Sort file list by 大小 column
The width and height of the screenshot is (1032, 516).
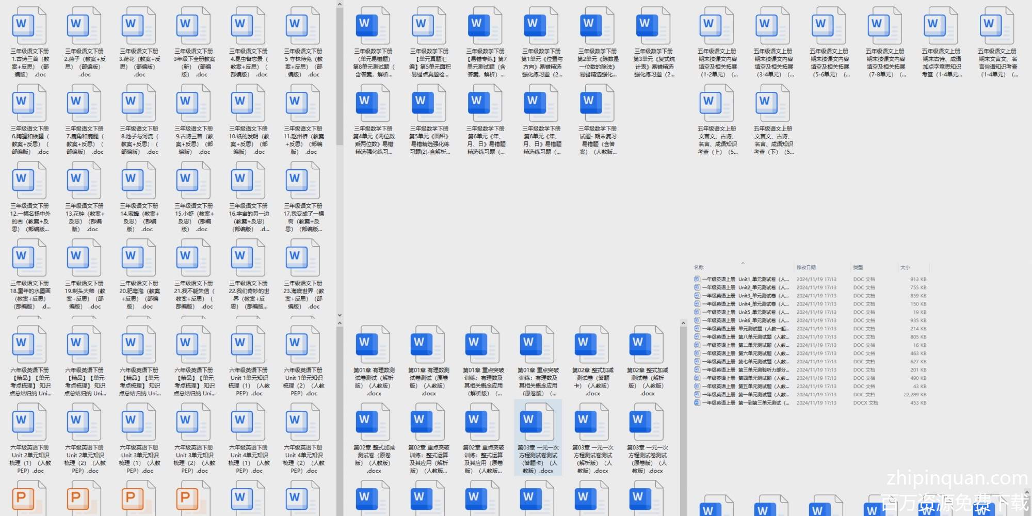click(905, 267)
